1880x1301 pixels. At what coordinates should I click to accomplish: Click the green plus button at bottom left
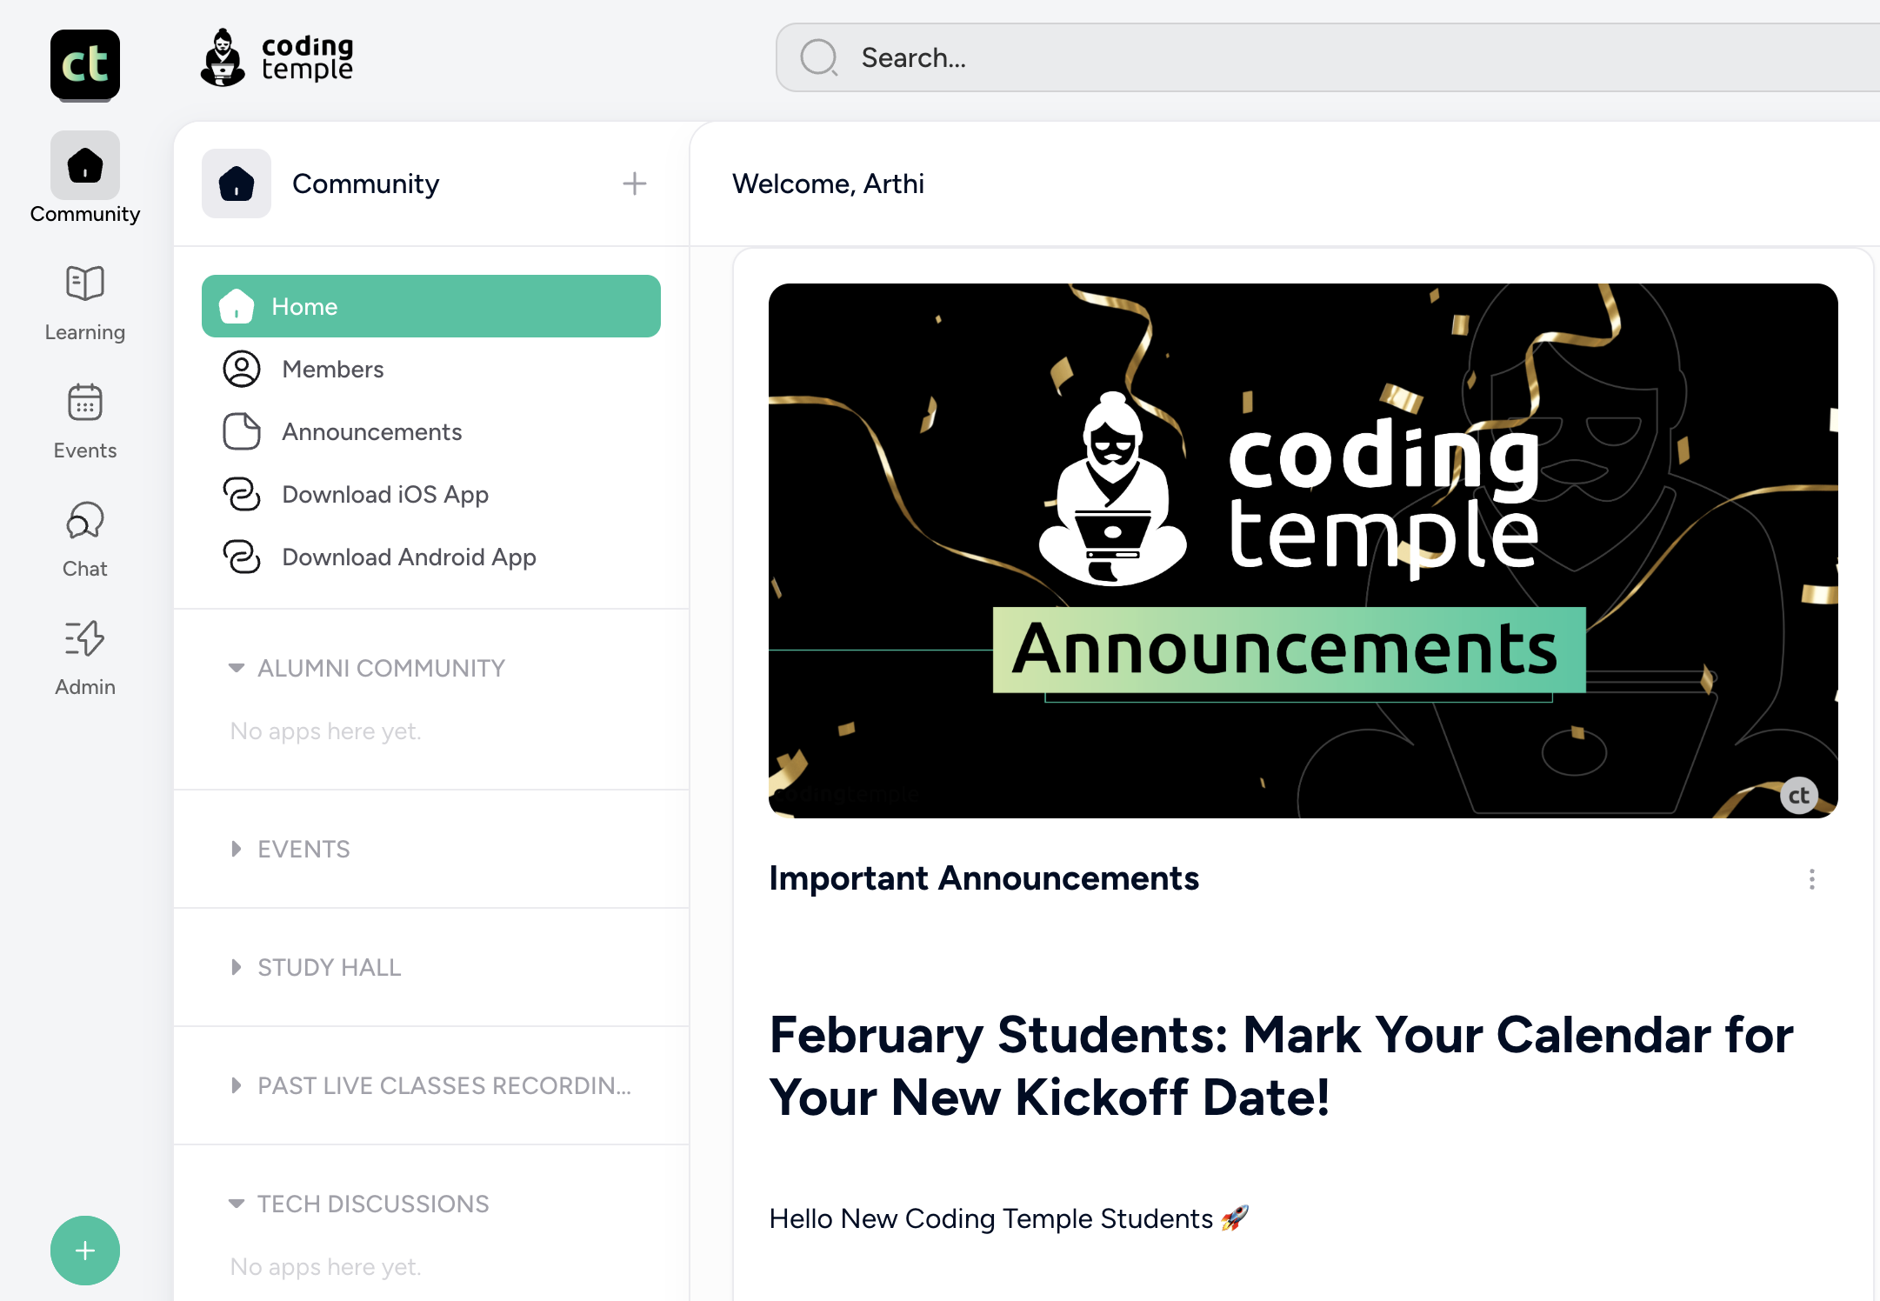(x=84, y=1251)
